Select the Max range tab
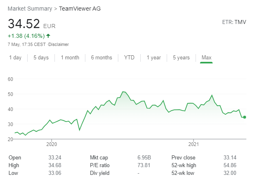Image resolution: width=261 pixels, height=183 pixels. pos(207,58)
